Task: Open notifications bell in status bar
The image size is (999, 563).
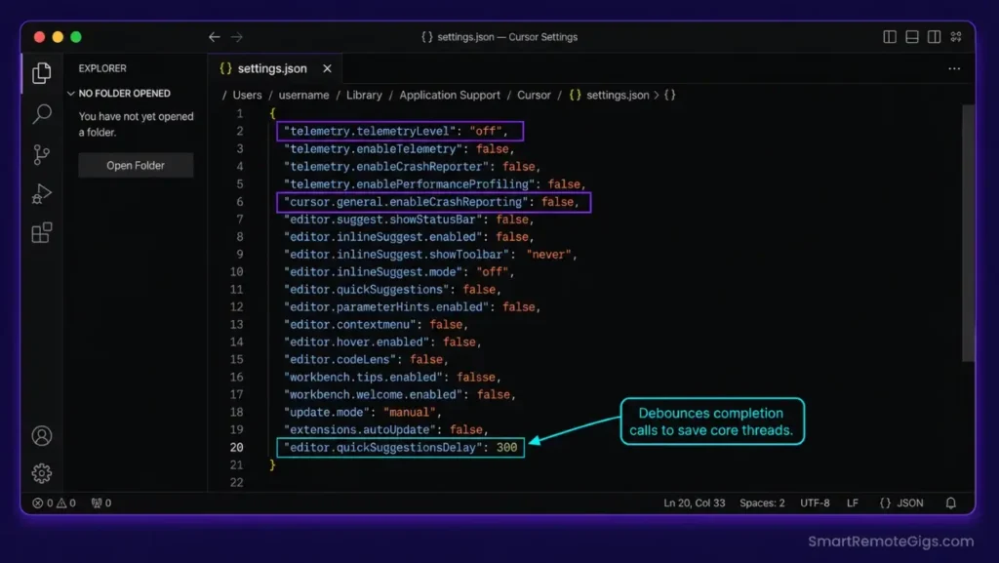Action: click(x=950, y=503)
